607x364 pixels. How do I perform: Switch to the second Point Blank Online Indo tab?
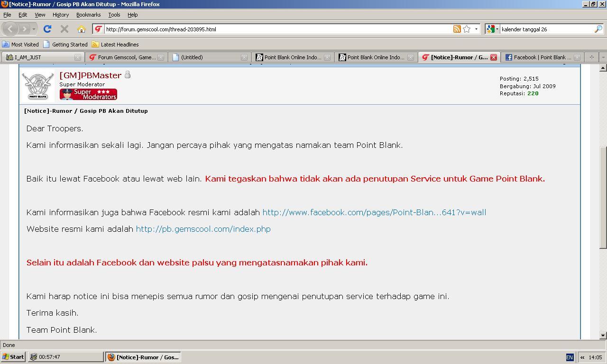coord(376,57)
